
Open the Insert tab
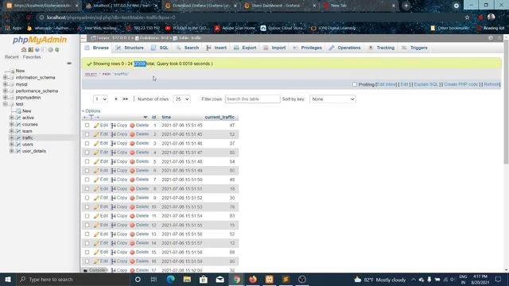click(216, 48)
